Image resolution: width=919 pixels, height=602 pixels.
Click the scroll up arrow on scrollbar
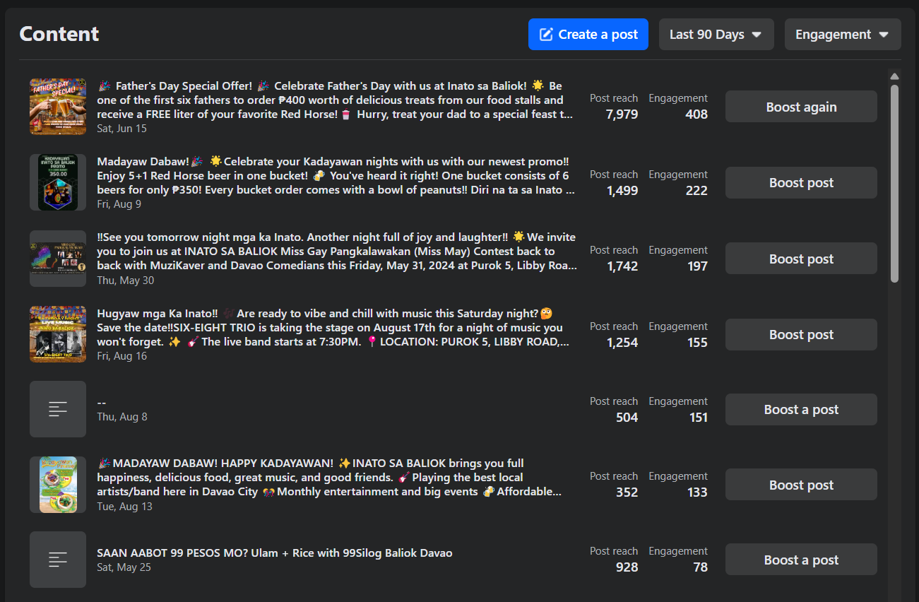point(894,76)
